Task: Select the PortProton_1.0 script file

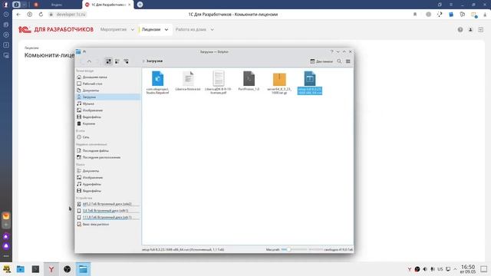Action: click(249, 81)
